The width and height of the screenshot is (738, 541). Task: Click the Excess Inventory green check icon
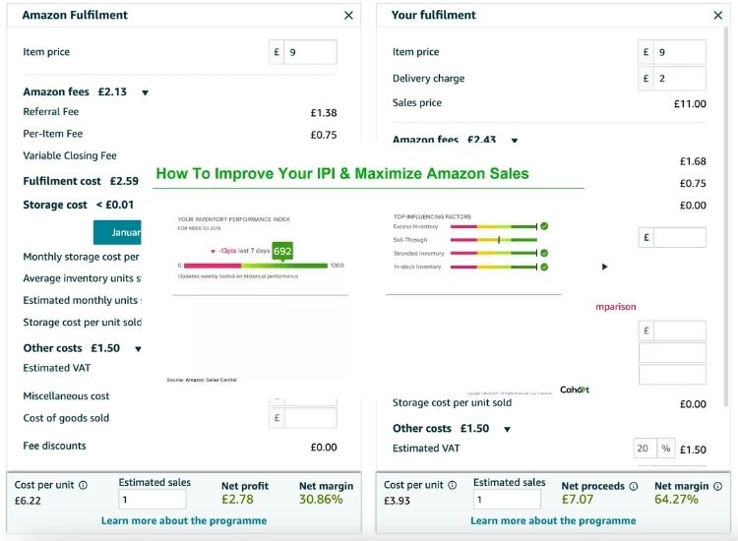click(544, 226)
